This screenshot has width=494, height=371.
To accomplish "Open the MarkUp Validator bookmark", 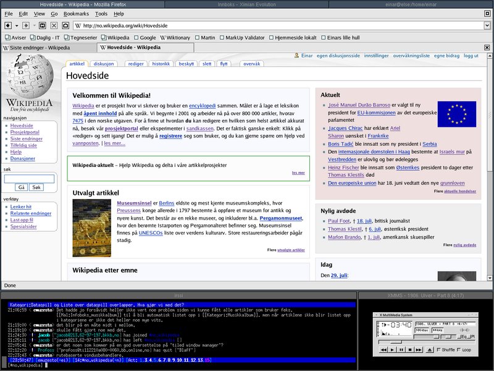I will 242,38.
